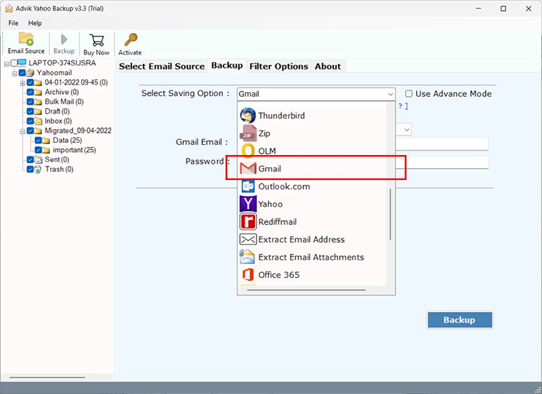Uncheck the important (25) checkbox
542x394 pixels.
(x=39, y=150)
